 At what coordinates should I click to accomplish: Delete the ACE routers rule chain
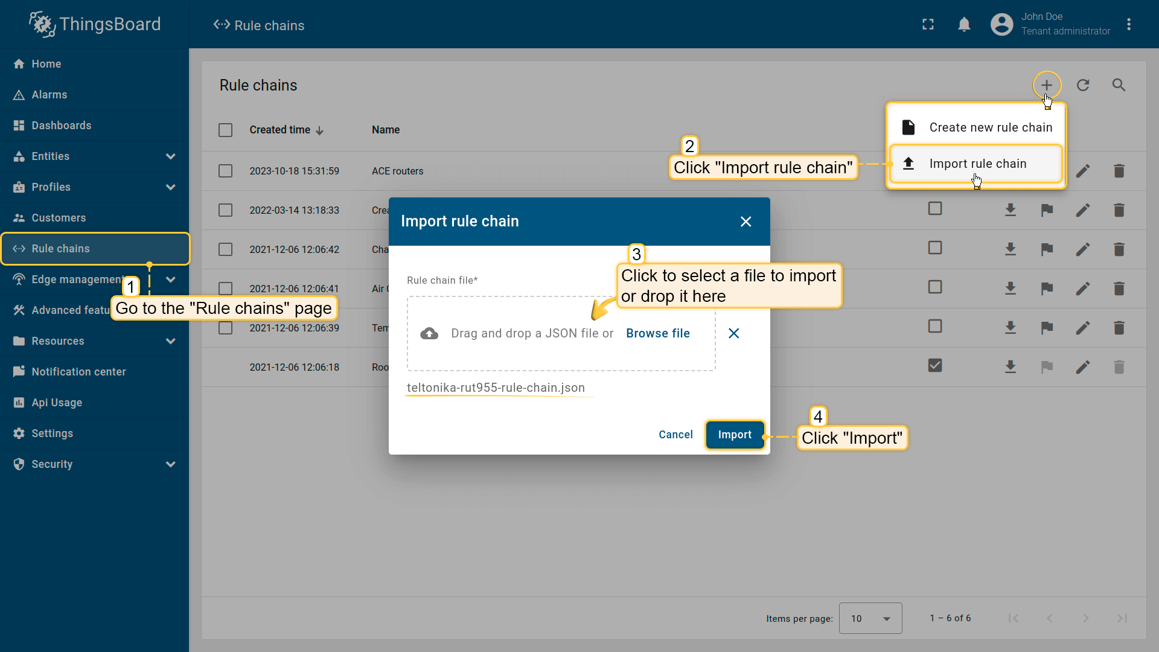click(x=1119, y=171)
